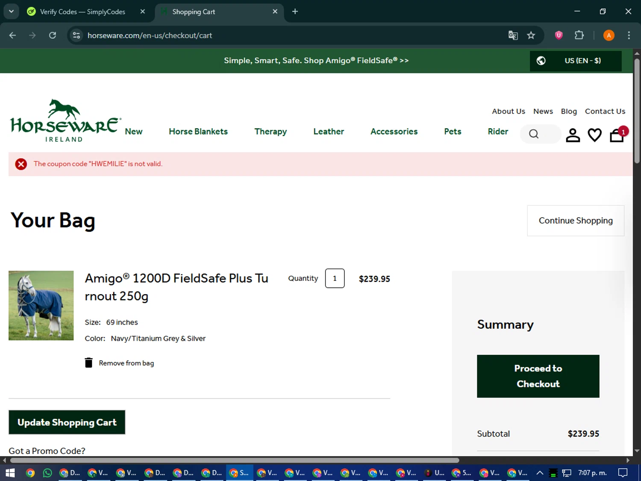This screenshot has width=641, height=481.
Task: Show hidden system tray icons chevron
Action: (540, 473)
